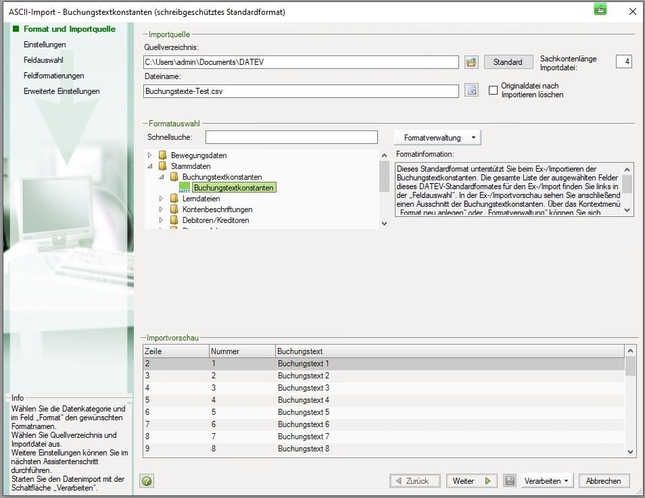This screenshot has width=645, height=498.
Task: Select the Bewegungsdaten tree item
Action: click(199, 155)
